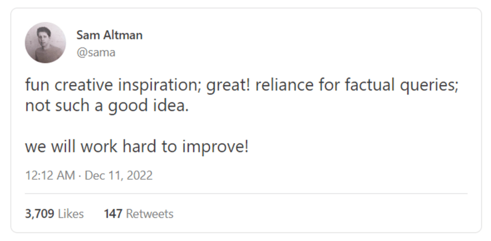The image size is (491, 241).
Task: Click the 3,709 like count number
Action: [x=40, y=213]
